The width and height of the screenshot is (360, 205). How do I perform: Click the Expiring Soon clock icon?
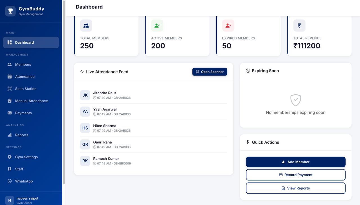248,71
